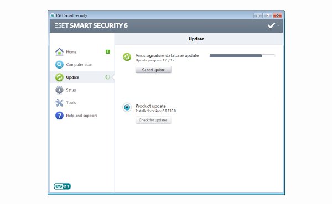Viewport: 332px width, 204px height.
Task: Click the Product update heading
Action: click(x=151, y=106)
